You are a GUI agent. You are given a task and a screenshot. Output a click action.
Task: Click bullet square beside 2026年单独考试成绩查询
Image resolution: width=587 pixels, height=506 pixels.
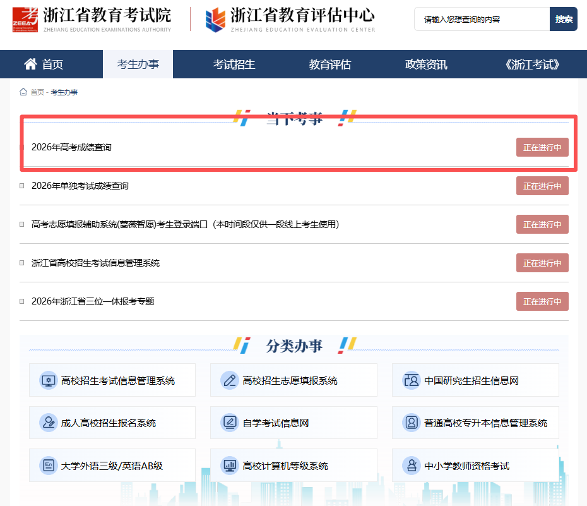21,186
